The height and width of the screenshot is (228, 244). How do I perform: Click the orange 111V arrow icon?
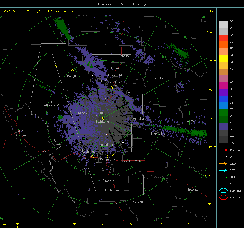223,163
